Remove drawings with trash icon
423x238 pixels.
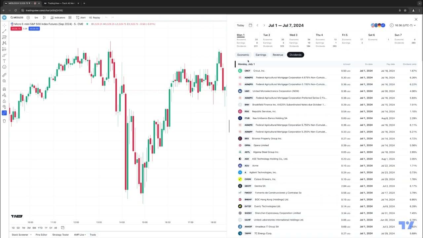4,121
